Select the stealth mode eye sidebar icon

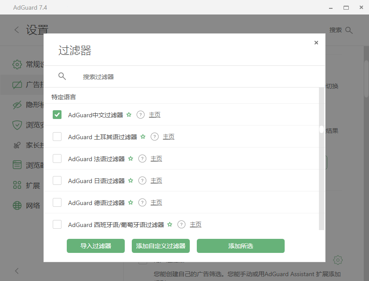click(x=17, y=105)
